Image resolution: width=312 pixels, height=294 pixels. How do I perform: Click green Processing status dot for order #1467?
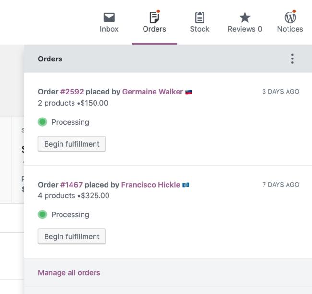click(42, 215)
